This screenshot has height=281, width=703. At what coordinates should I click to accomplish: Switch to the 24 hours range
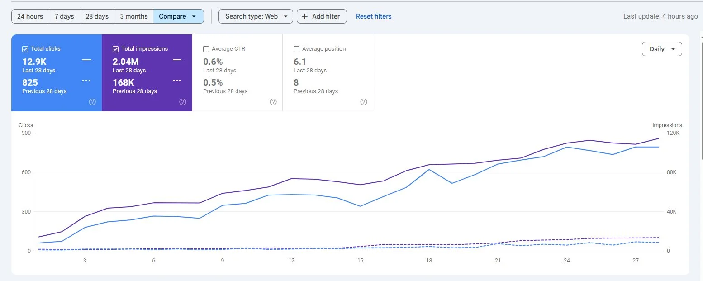(x=30, y=16)
